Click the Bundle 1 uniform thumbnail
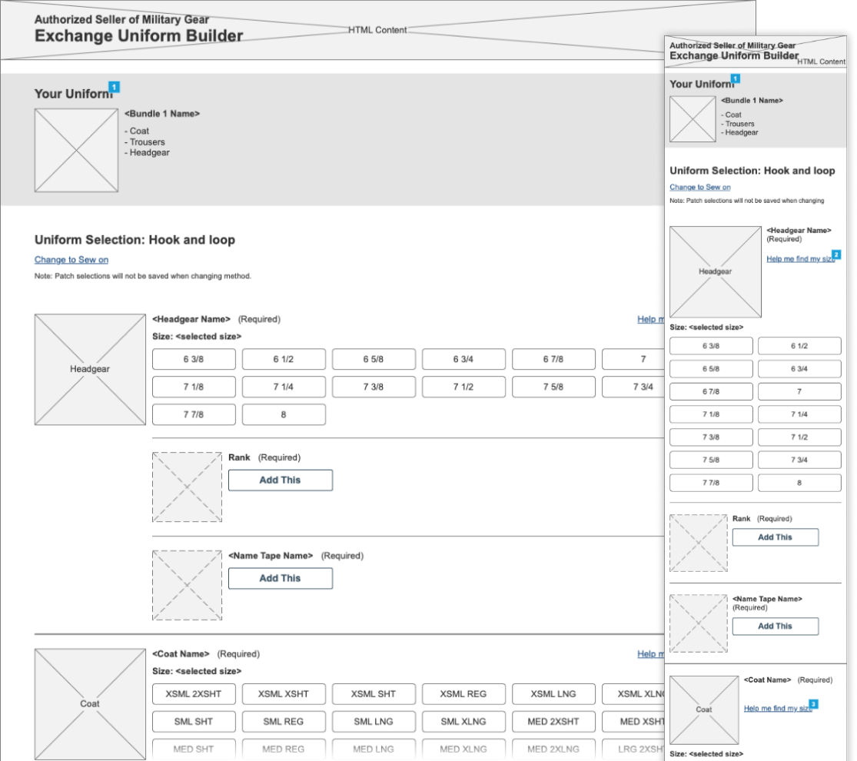This screenshot has height=761, width=857. (76, 149)
